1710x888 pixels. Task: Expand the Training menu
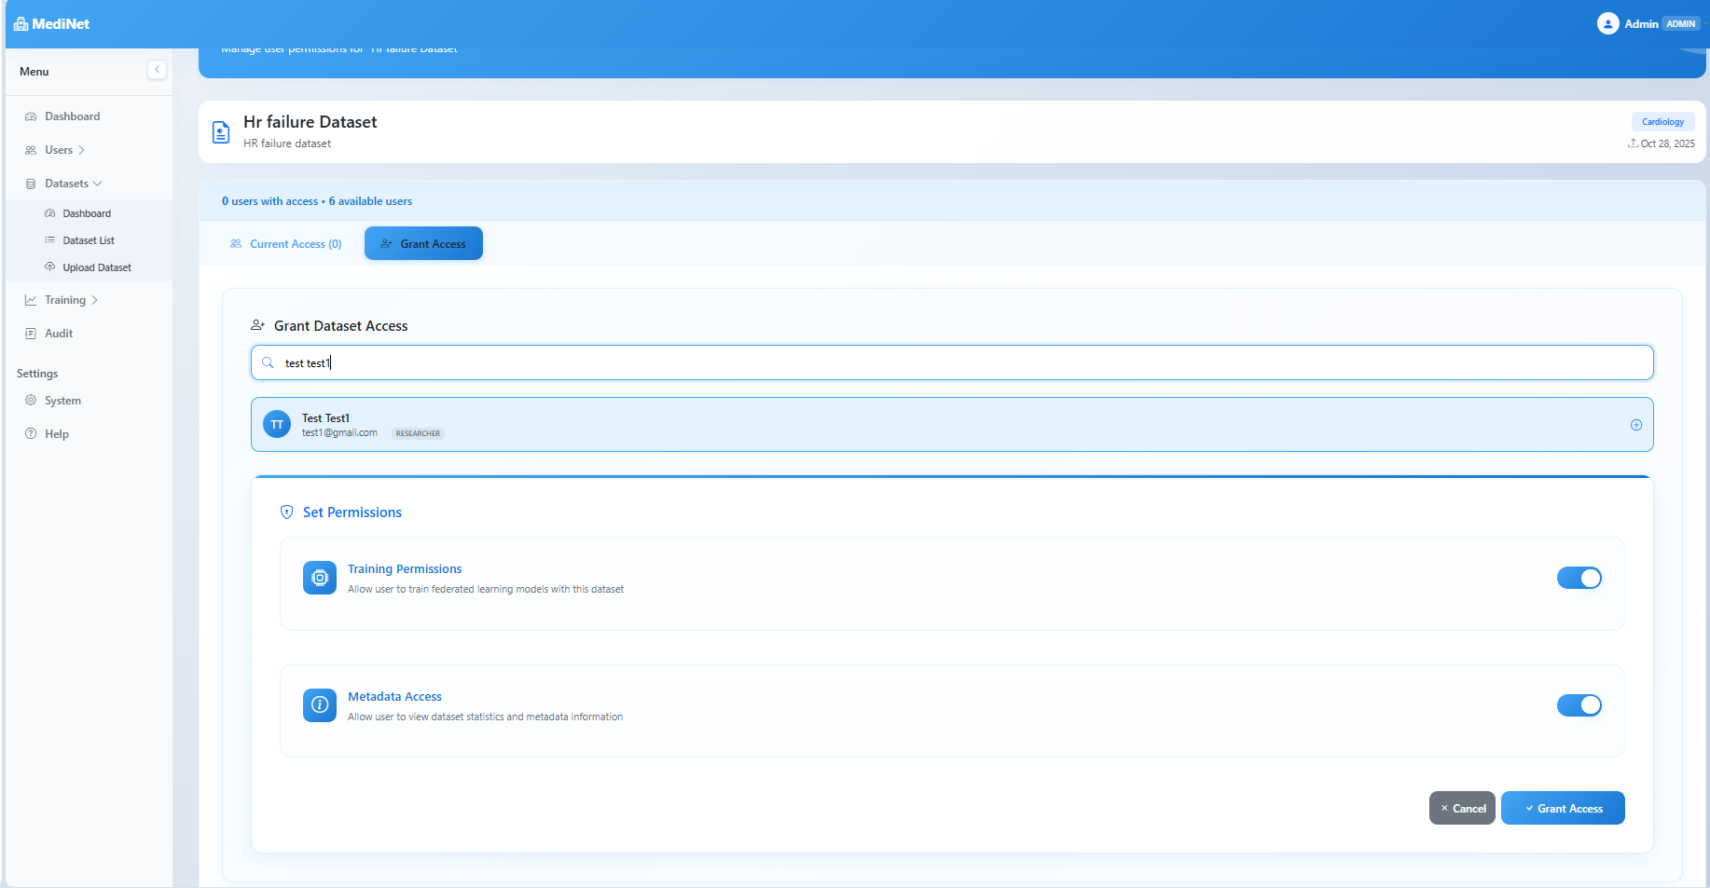(63, 299)
